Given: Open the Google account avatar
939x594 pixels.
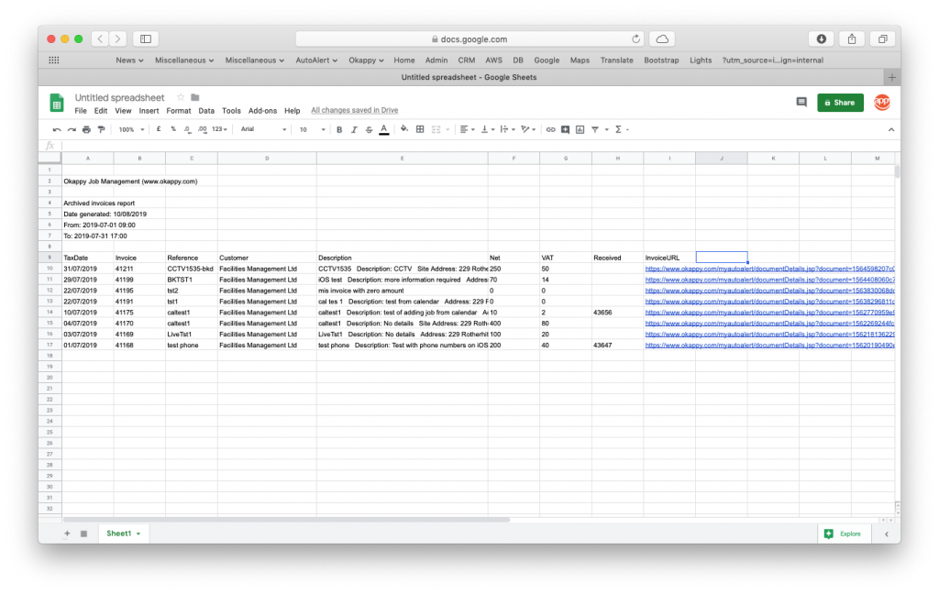Looking at the screenshot, I should (882, 103).
